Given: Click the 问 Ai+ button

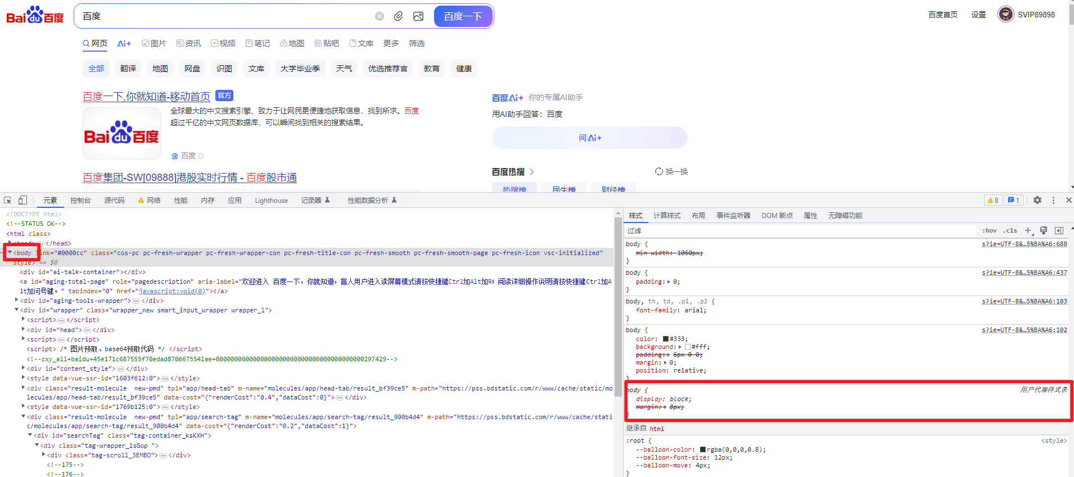Looking at the screenshot, I should pyautogui.click(x=590, y=138).
